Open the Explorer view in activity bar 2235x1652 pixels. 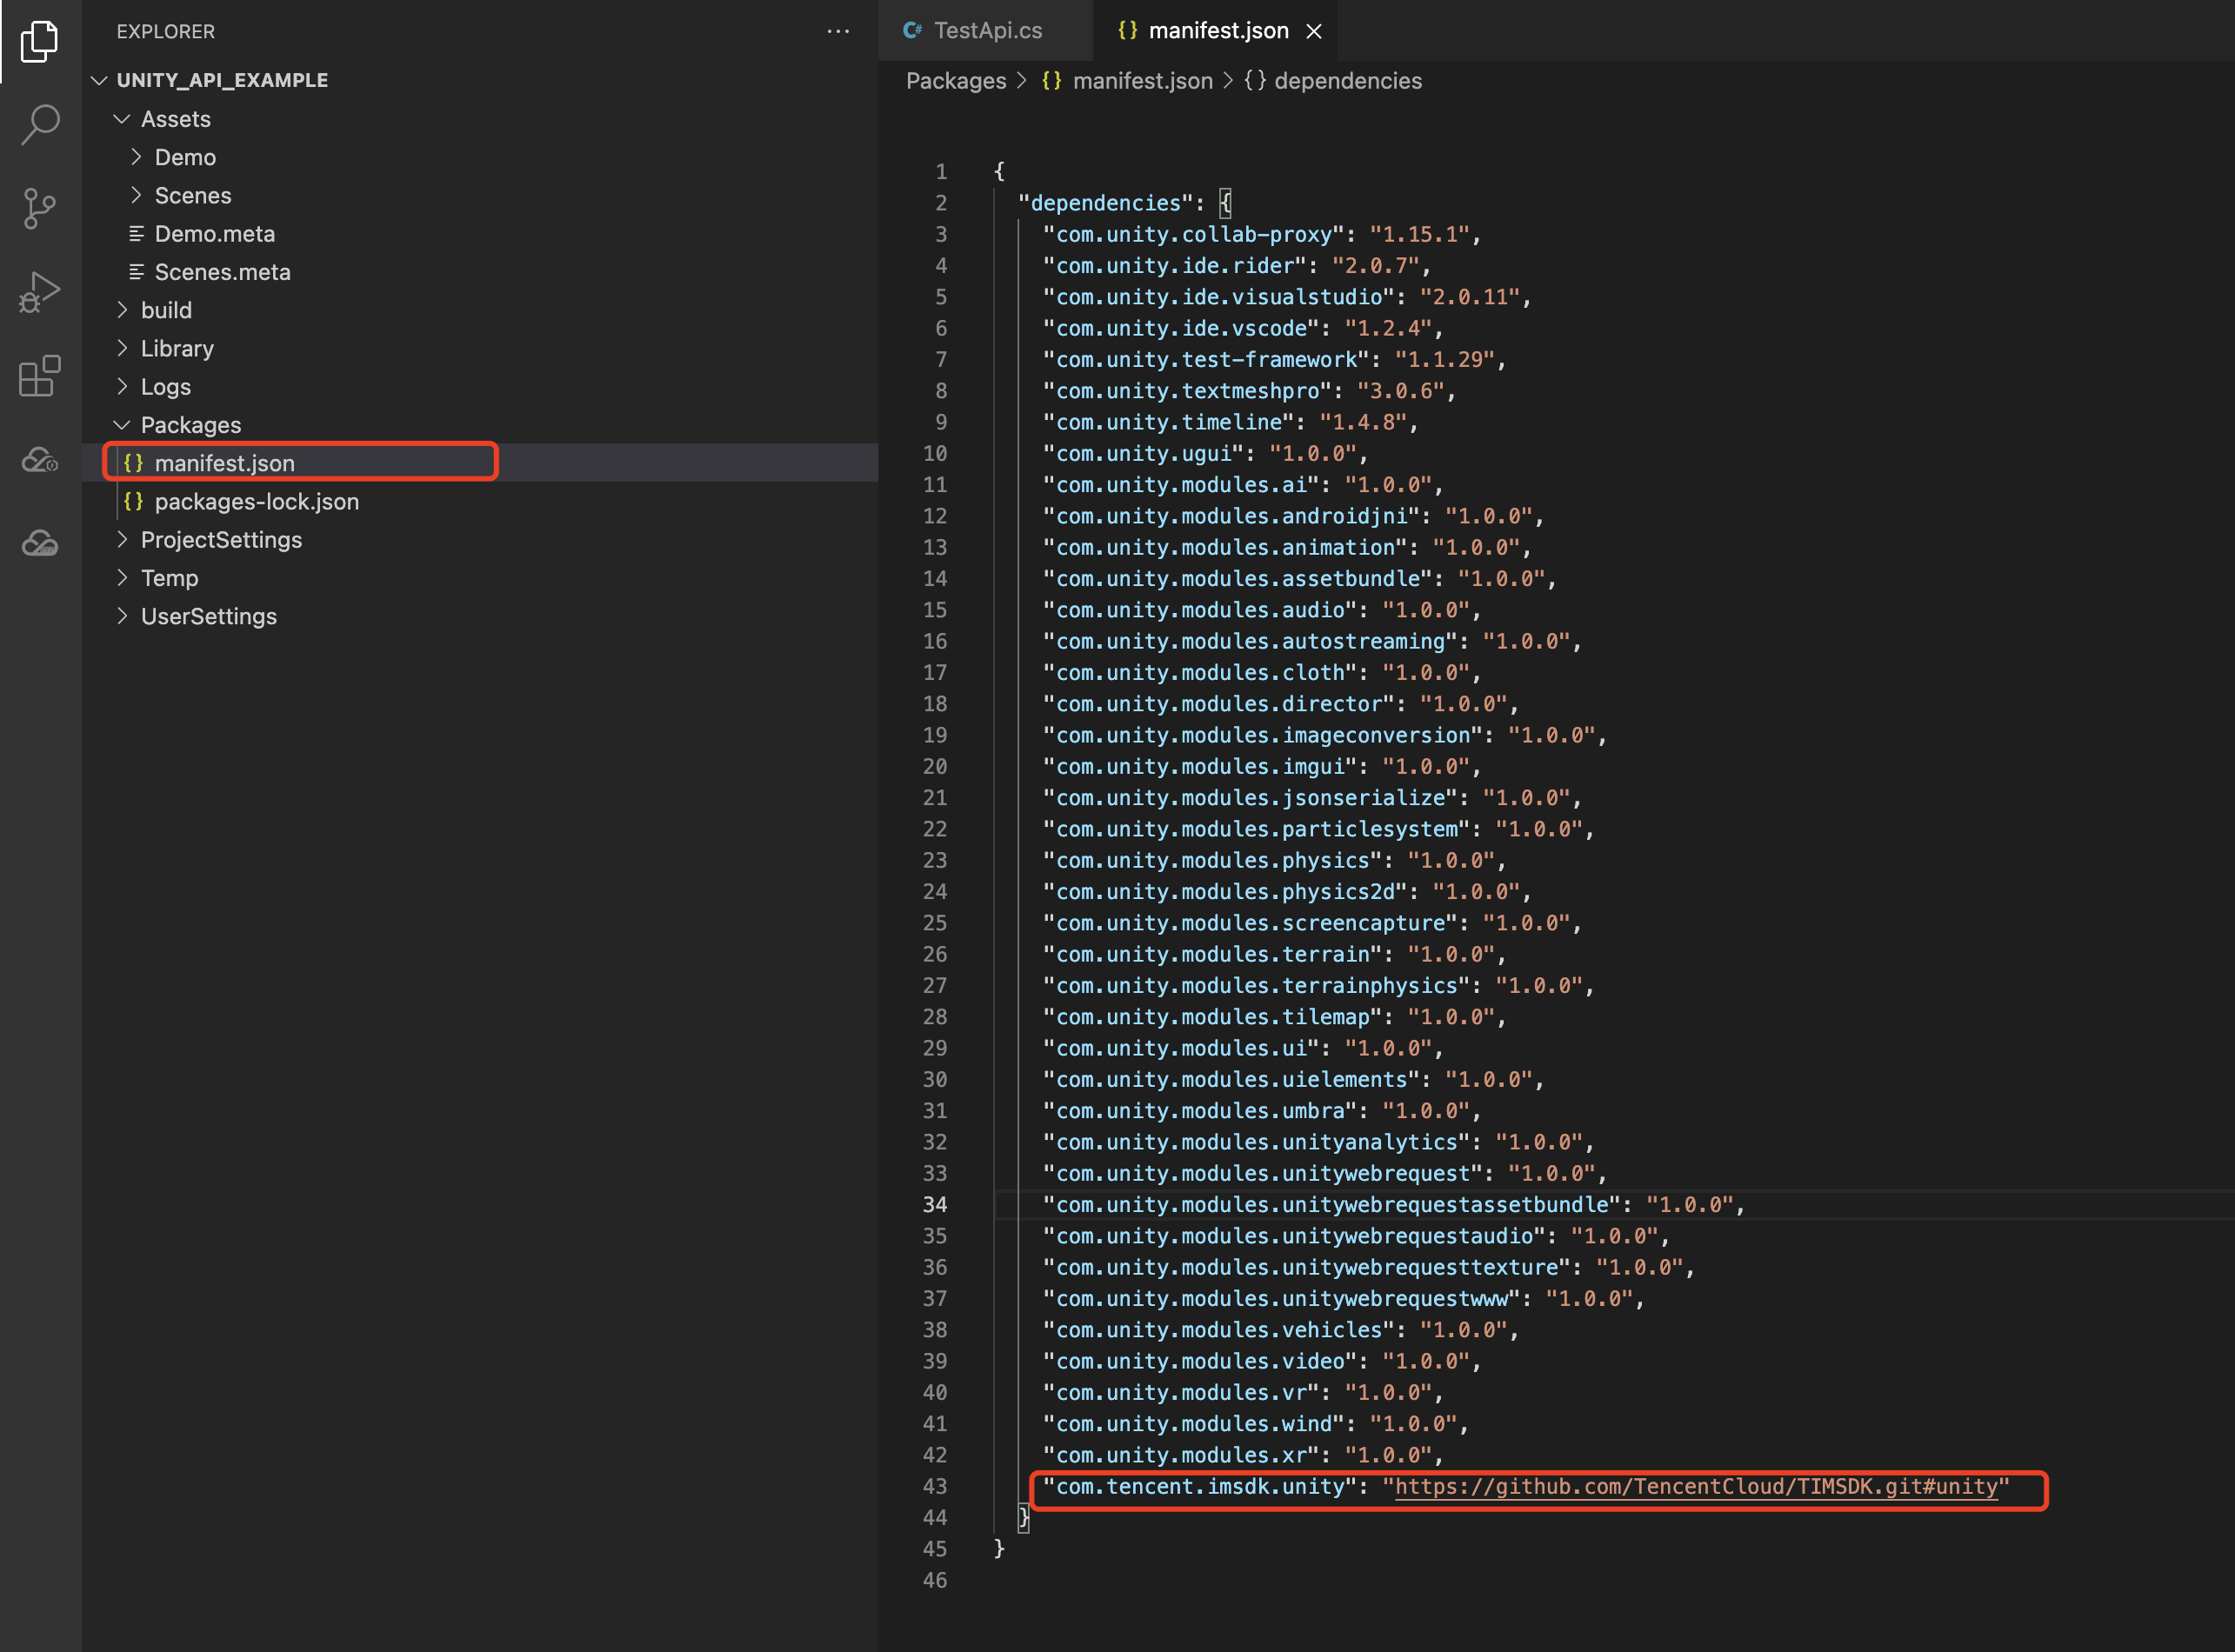(40, 42)
